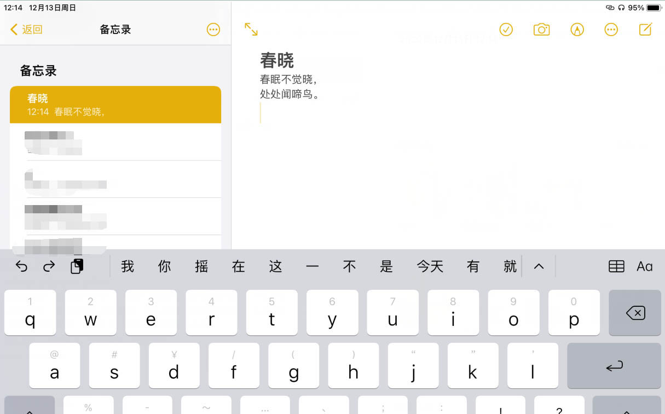This screenshot has height=414, width=665.
Task: Tap the r key
Action: (211, 313)
